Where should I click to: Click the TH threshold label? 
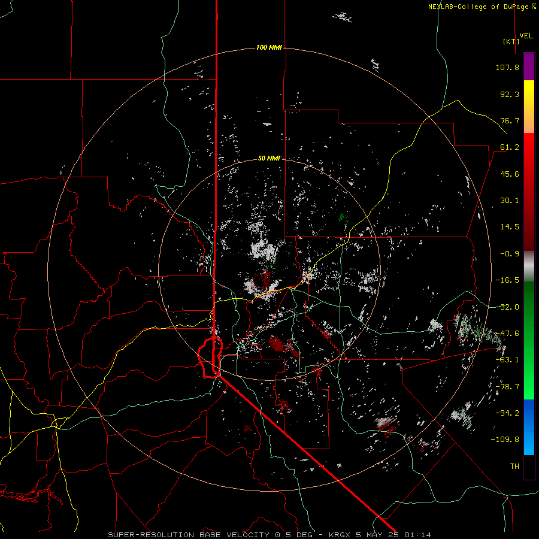point(514,467)
